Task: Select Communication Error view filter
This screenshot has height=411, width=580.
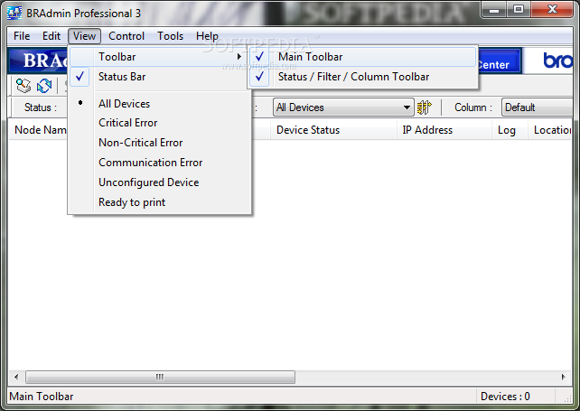Action: (159, 163)
